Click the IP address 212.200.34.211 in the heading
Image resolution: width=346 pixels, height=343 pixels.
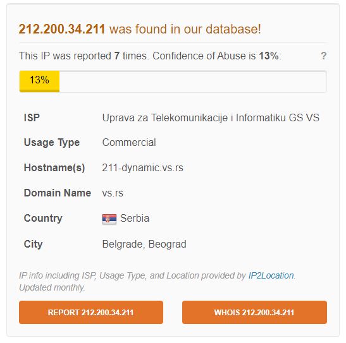[62, 29]
